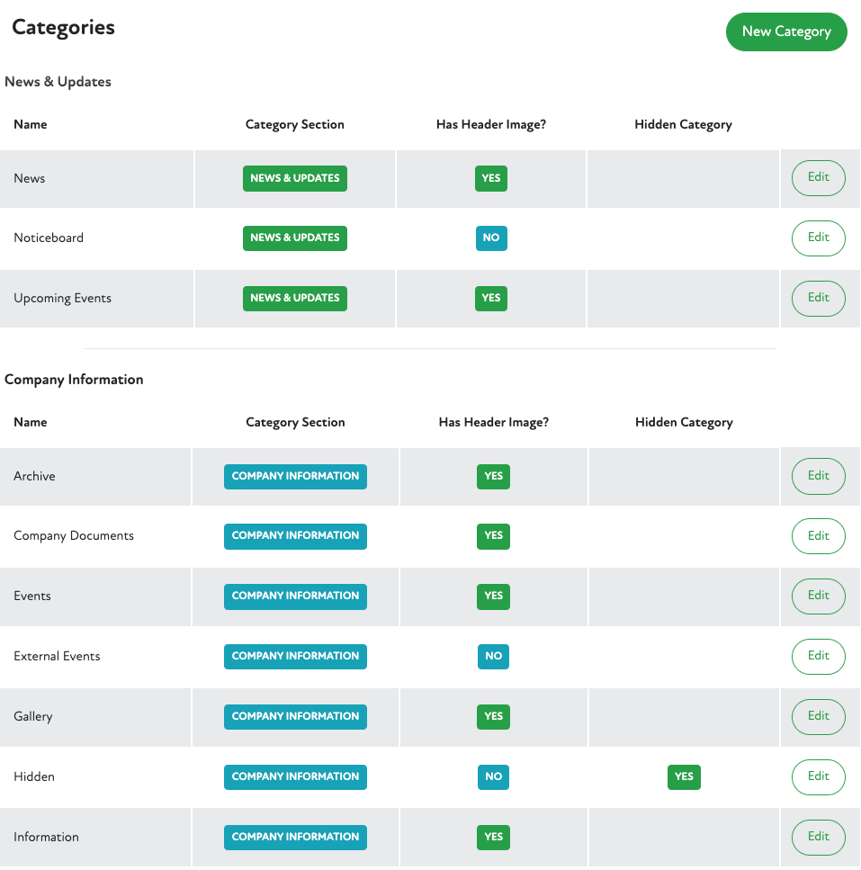Click the Gallery row YES badge
This screenshot has height=870, width=861.
[493, 717]
